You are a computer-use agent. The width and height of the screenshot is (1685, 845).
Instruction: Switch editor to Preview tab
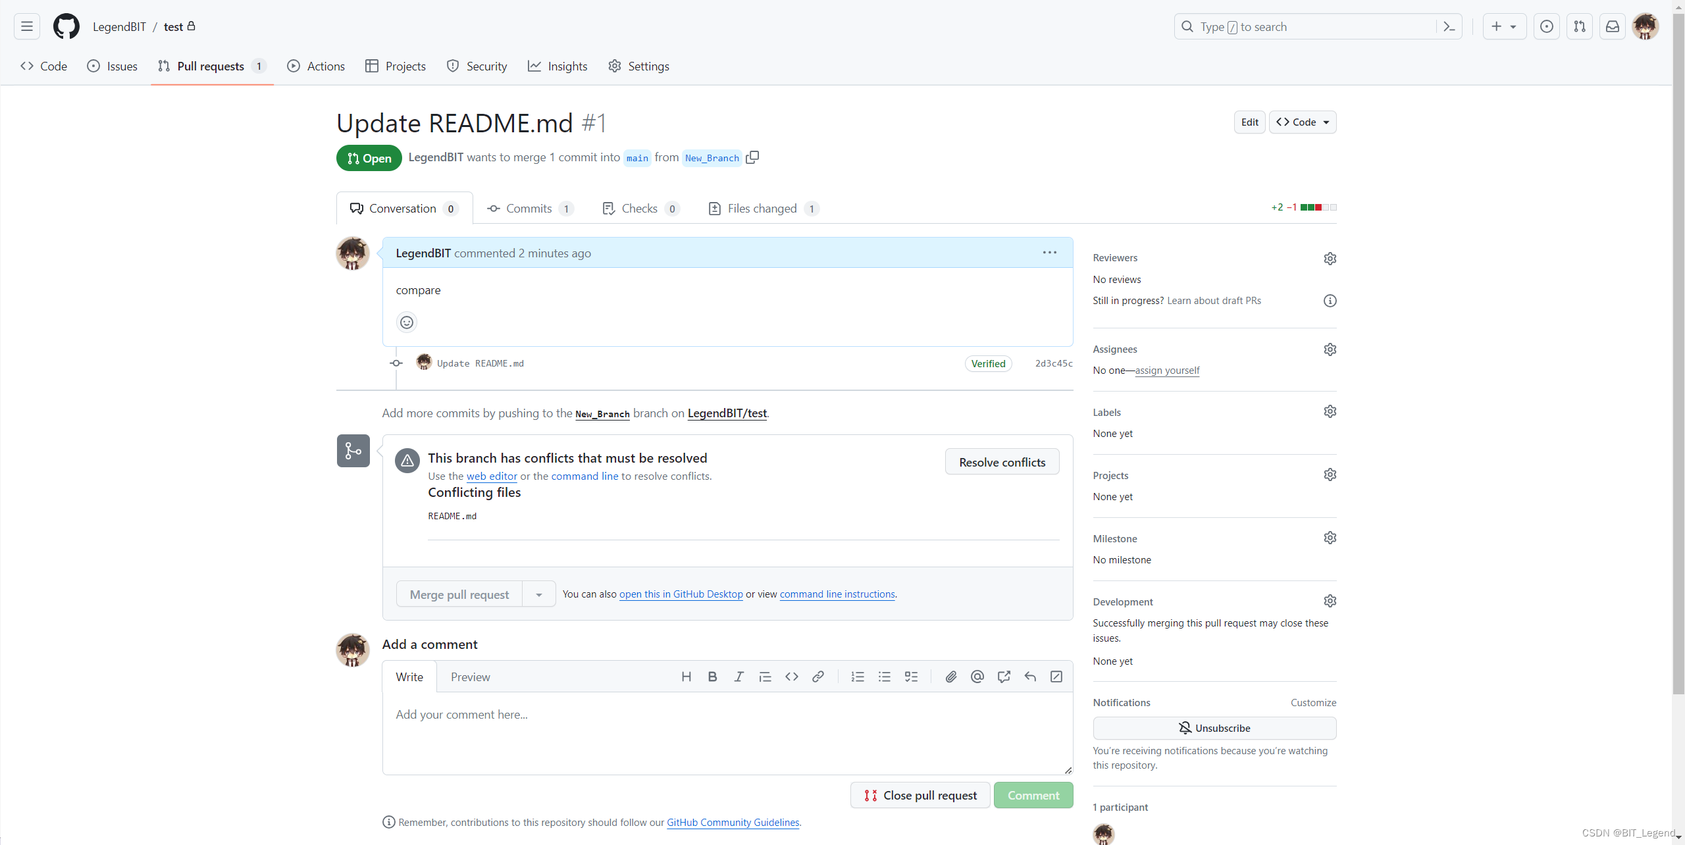tap(470, 677)
